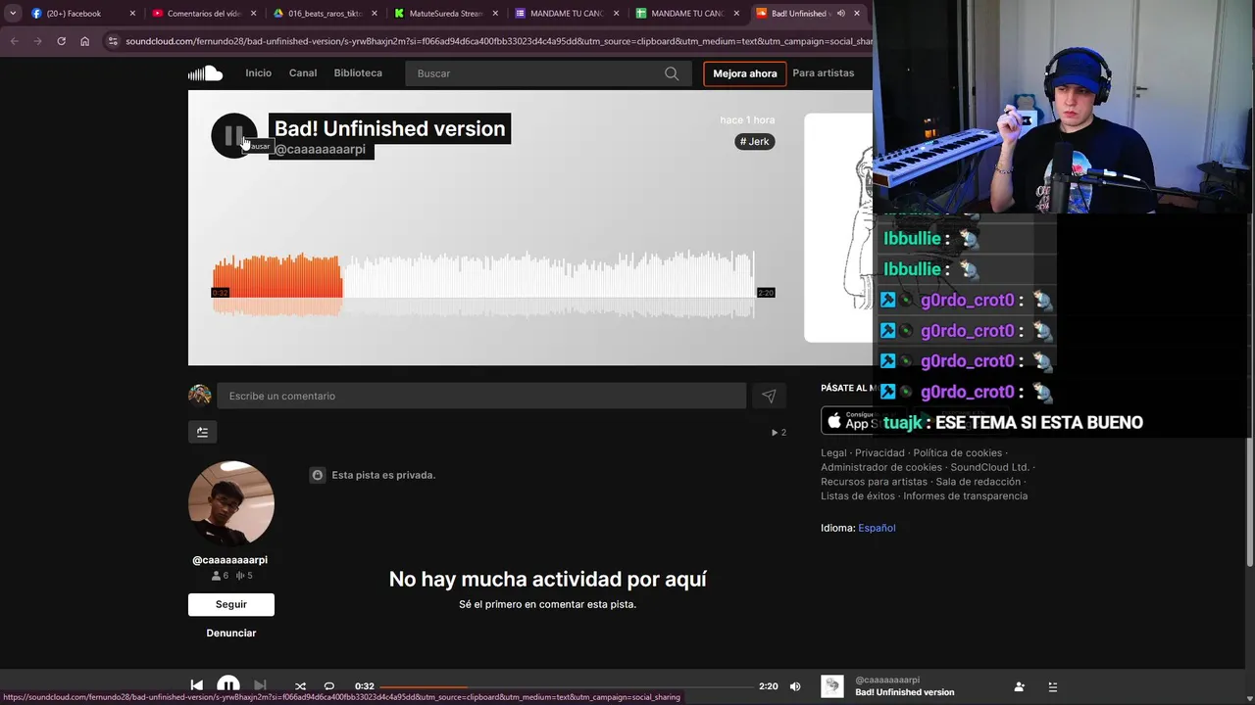
Task: Open @caaaaaaaarpi profile name under avatar
Action: pyautogui.click(x=230, y=560)
